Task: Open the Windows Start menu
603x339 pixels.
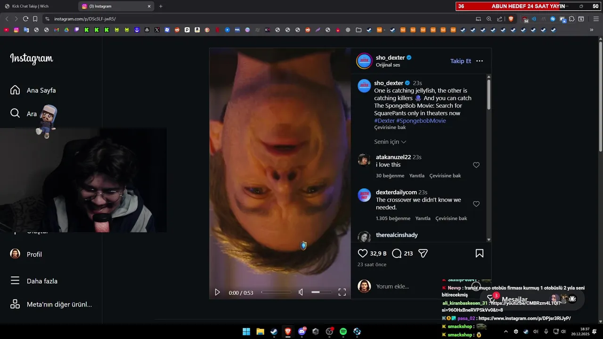Action: (x=246, y=331)
